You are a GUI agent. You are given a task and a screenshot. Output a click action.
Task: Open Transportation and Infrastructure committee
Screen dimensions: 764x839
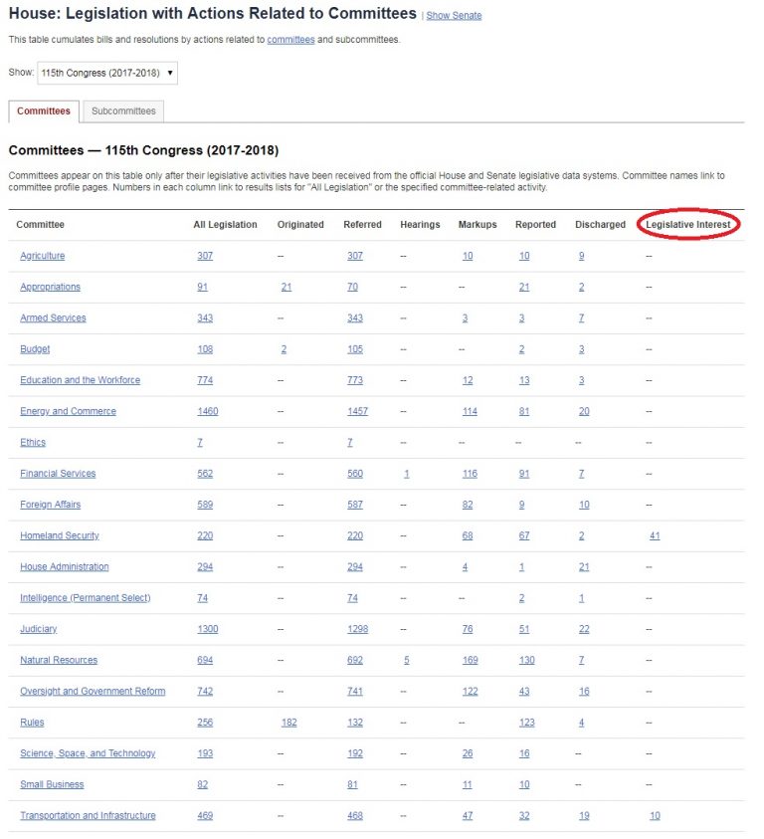point(88,815)
